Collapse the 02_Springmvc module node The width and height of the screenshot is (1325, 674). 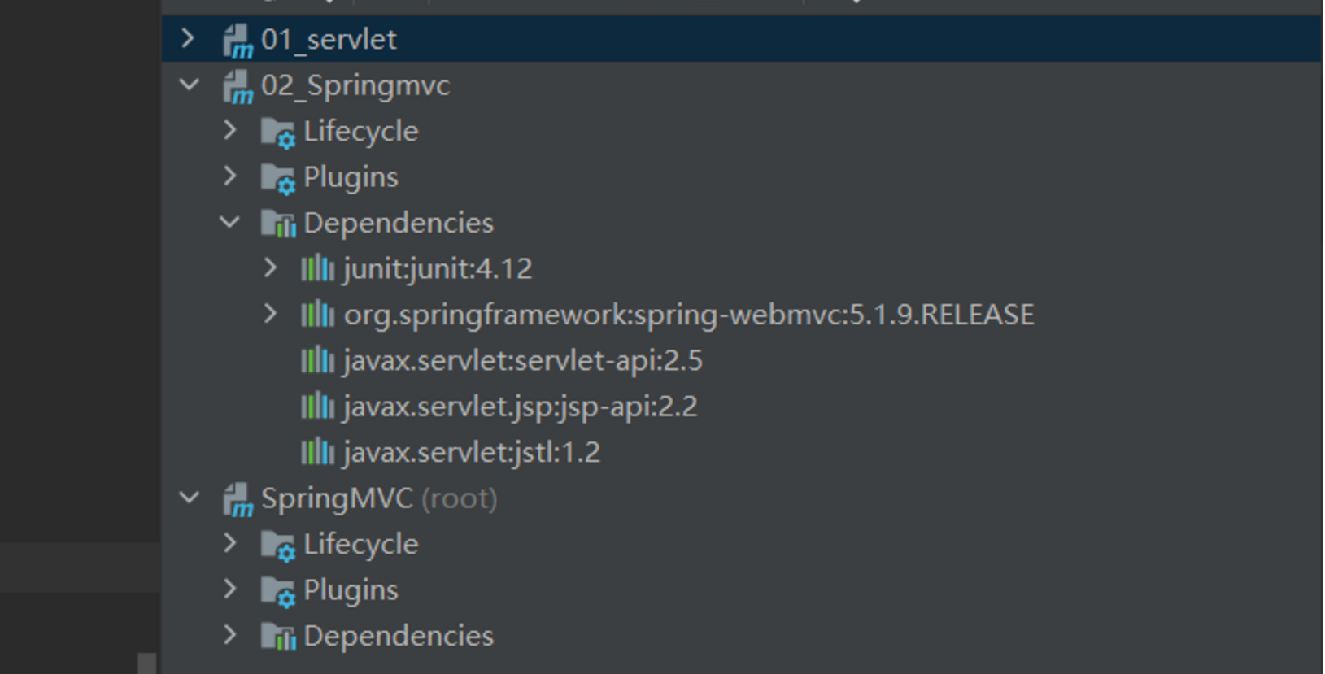point(189,85)
